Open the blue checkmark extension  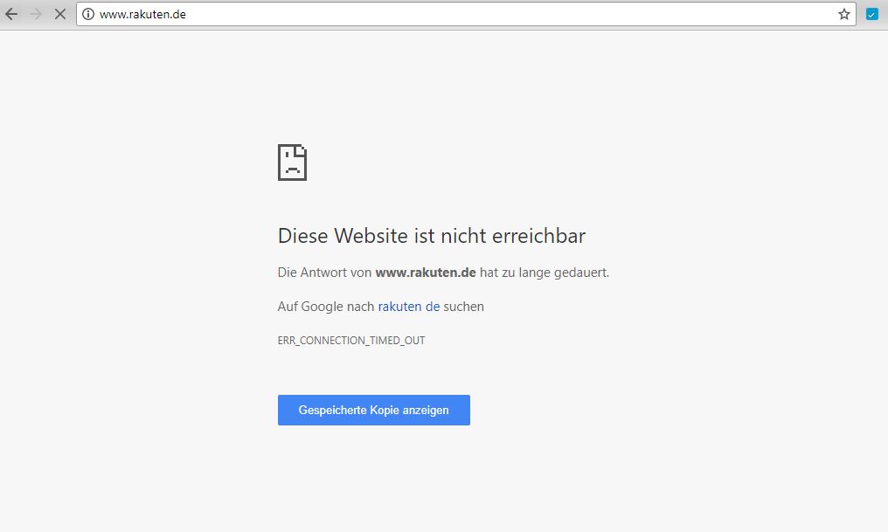872,14
